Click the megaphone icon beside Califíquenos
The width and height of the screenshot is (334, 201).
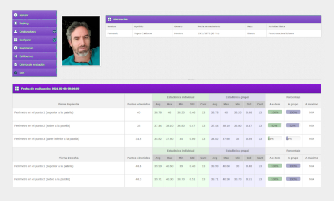pos(16,56)
